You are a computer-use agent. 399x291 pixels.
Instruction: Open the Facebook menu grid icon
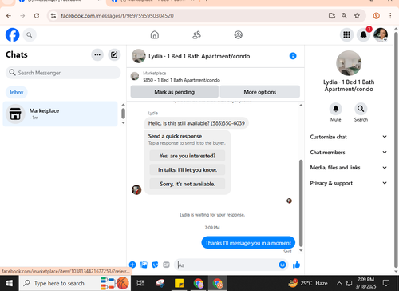[x=346, y=35]
